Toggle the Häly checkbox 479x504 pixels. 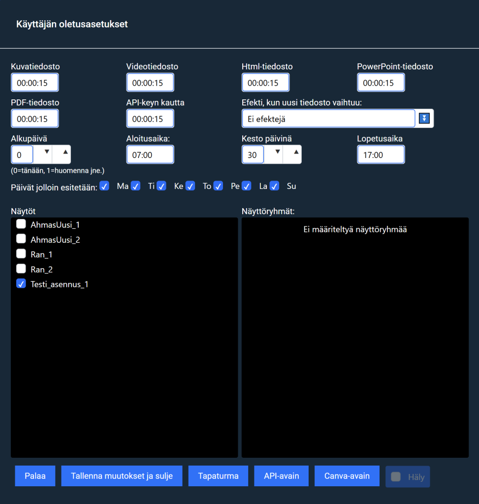395,476
